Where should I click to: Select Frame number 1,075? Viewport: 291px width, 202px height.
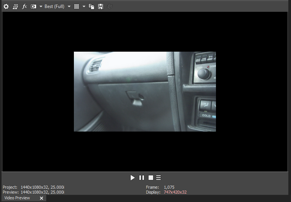tap(169, 188)
